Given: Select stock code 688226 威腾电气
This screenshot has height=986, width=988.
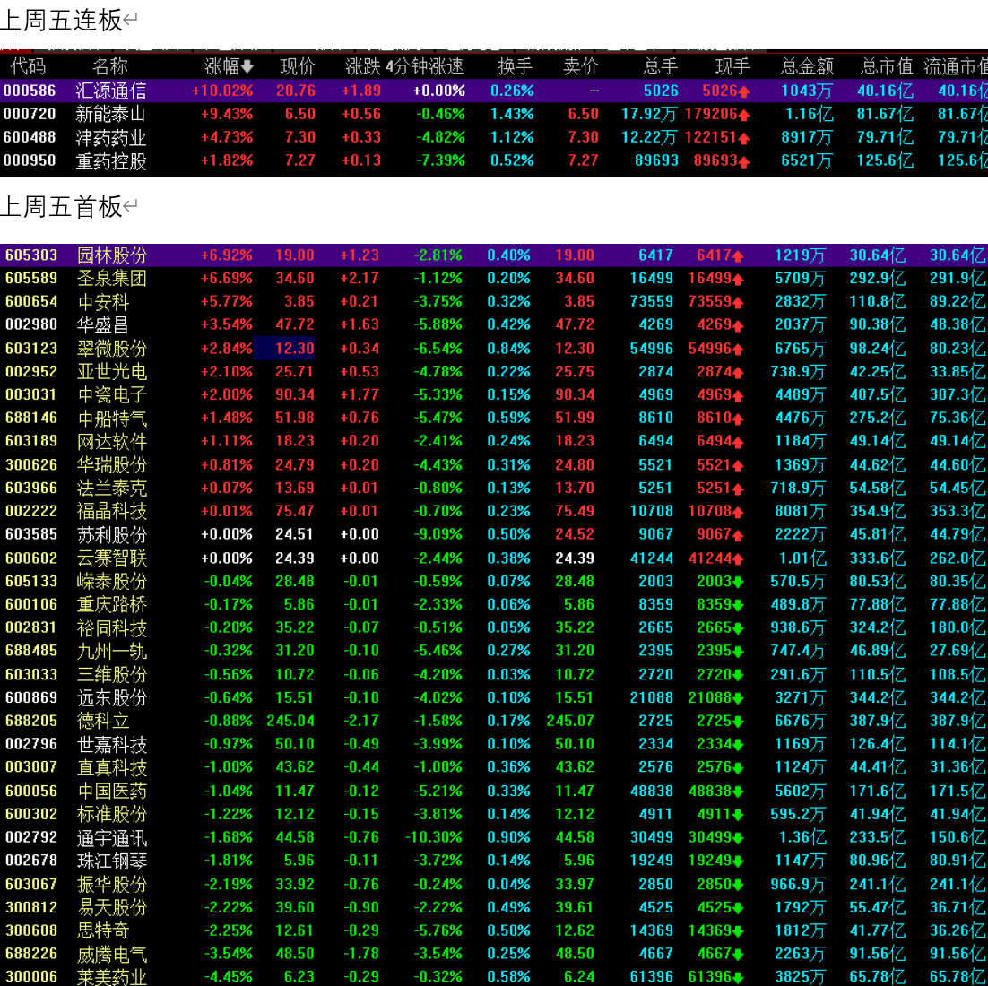Looking at the screenshot, I should [x=31, y=954].
